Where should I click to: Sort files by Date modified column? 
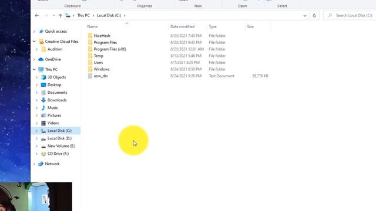tap(182, 26)
